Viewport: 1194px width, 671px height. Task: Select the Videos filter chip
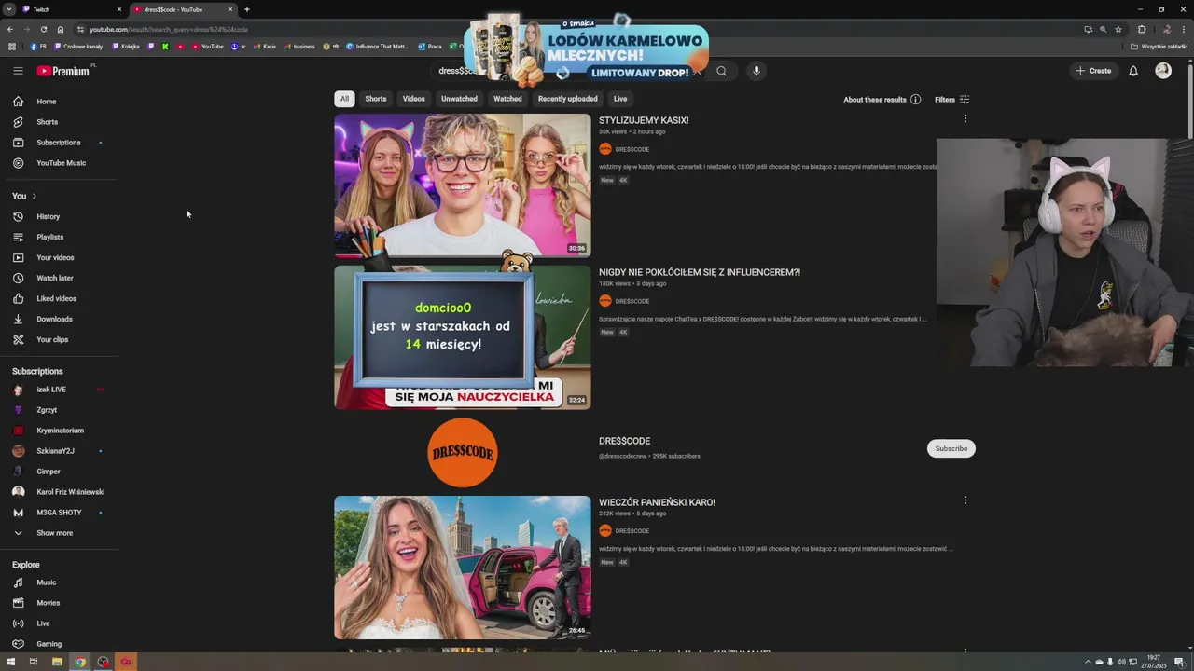414,99
